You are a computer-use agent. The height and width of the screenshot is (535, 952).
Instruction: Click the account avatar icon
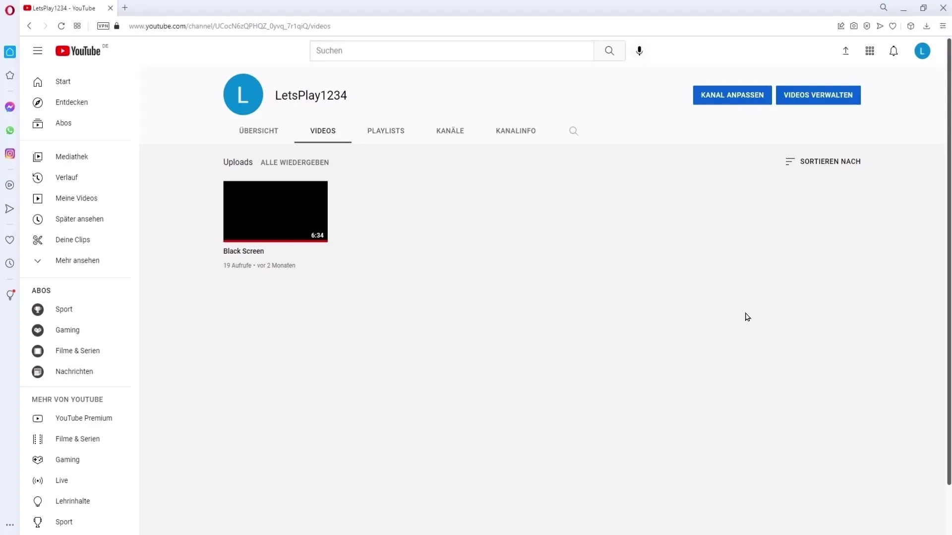[923, 51]
